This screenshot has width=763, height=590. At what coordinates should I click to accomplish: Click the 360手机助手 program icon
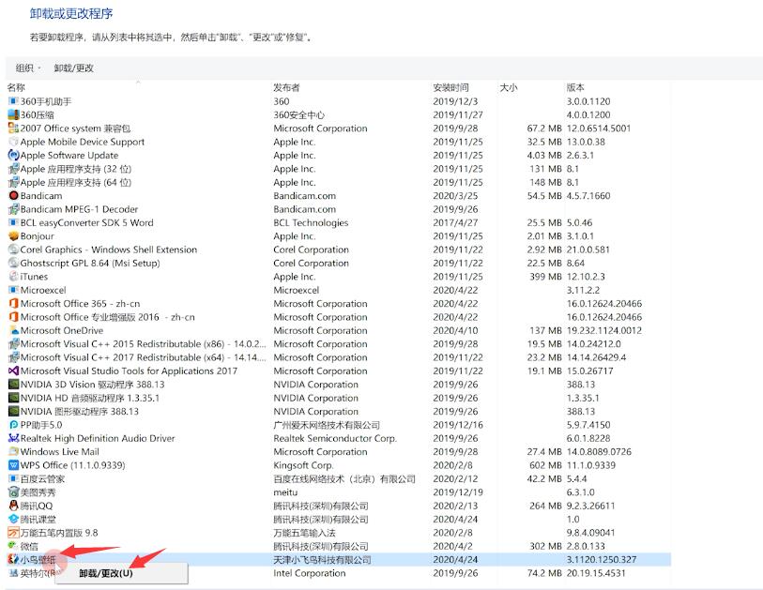[x=14, y=101]
